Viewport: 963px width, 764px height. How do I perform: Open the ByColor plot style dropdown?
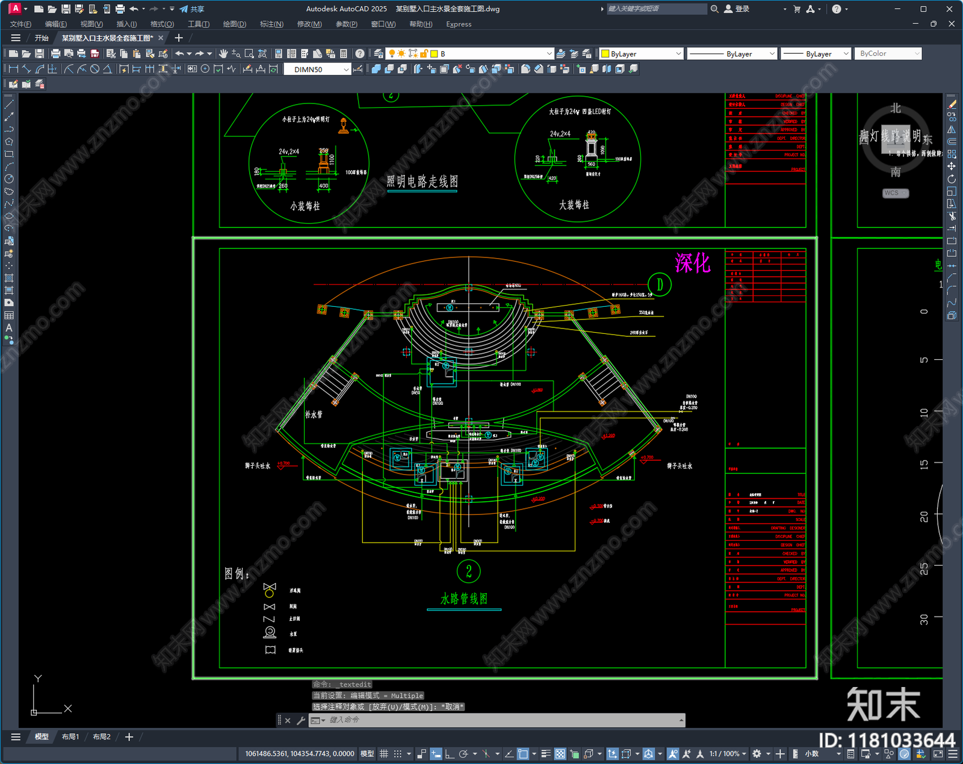coord(888,54)
